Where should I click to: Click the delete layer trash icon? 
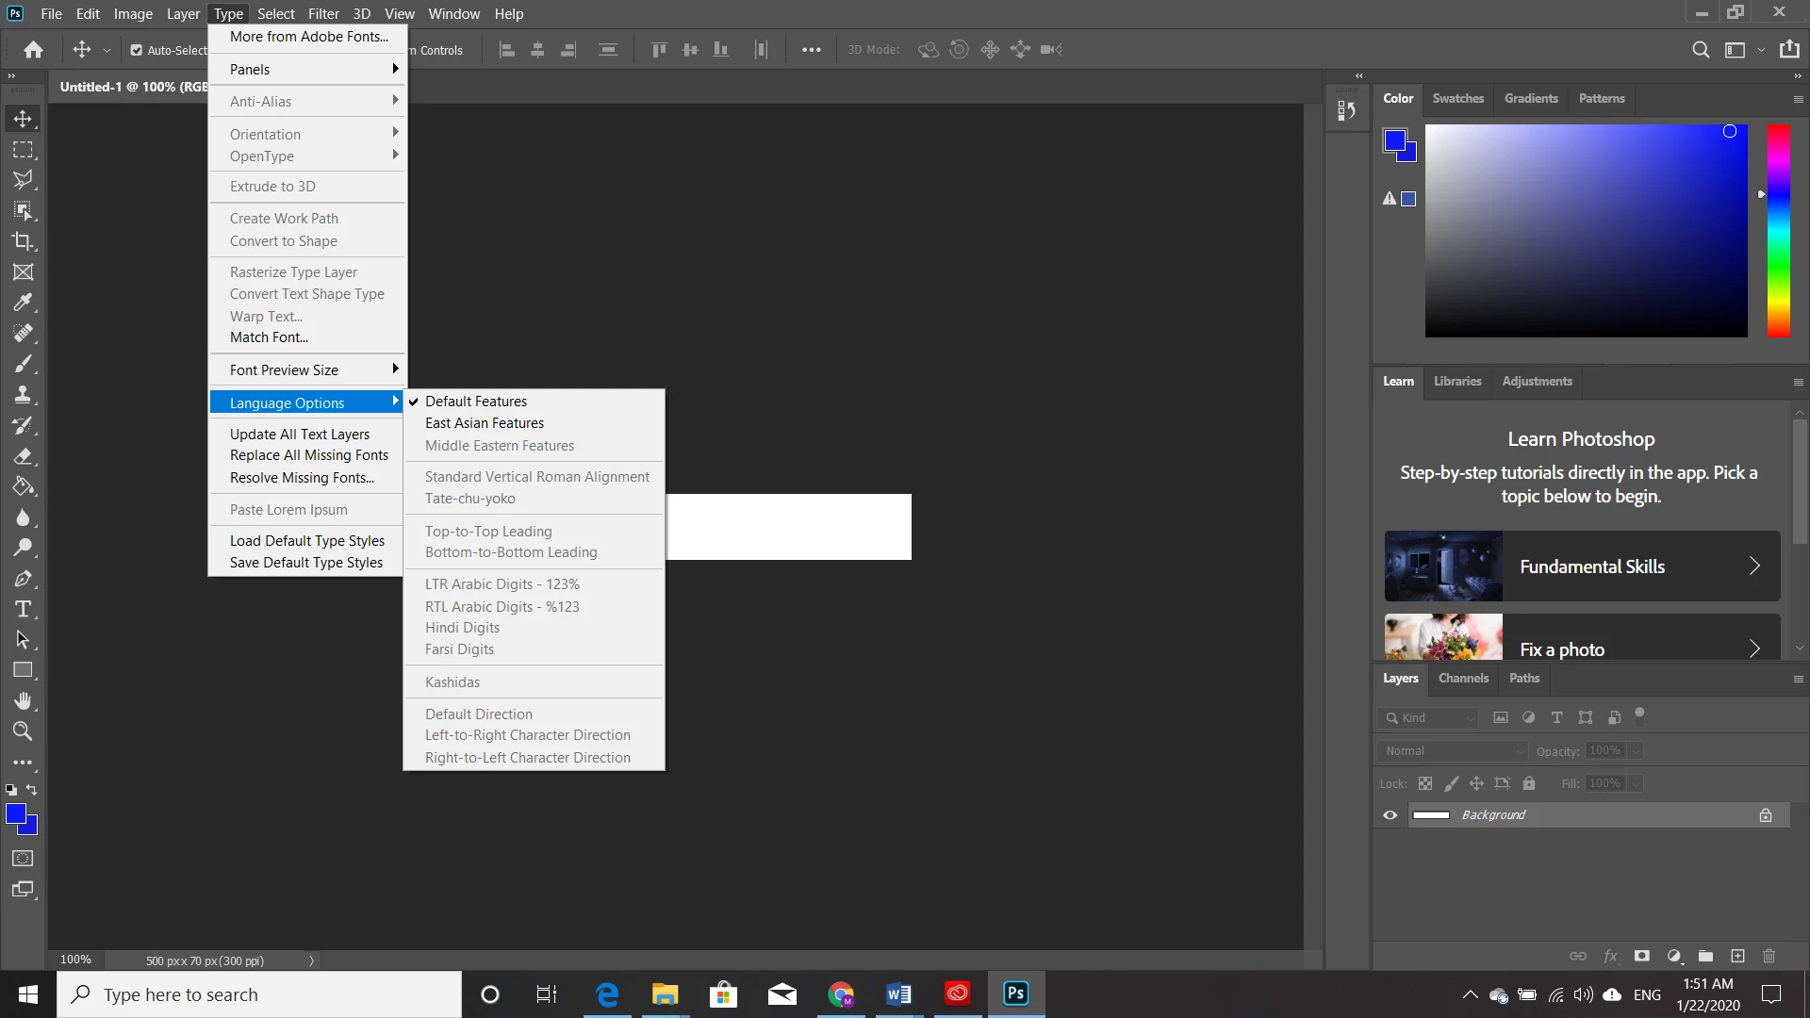tap(1769, 956)
